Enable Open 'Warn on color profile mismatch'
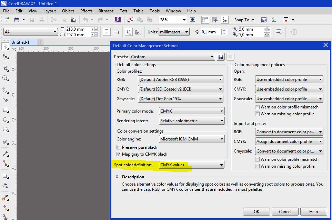 (x=257, y=107)
